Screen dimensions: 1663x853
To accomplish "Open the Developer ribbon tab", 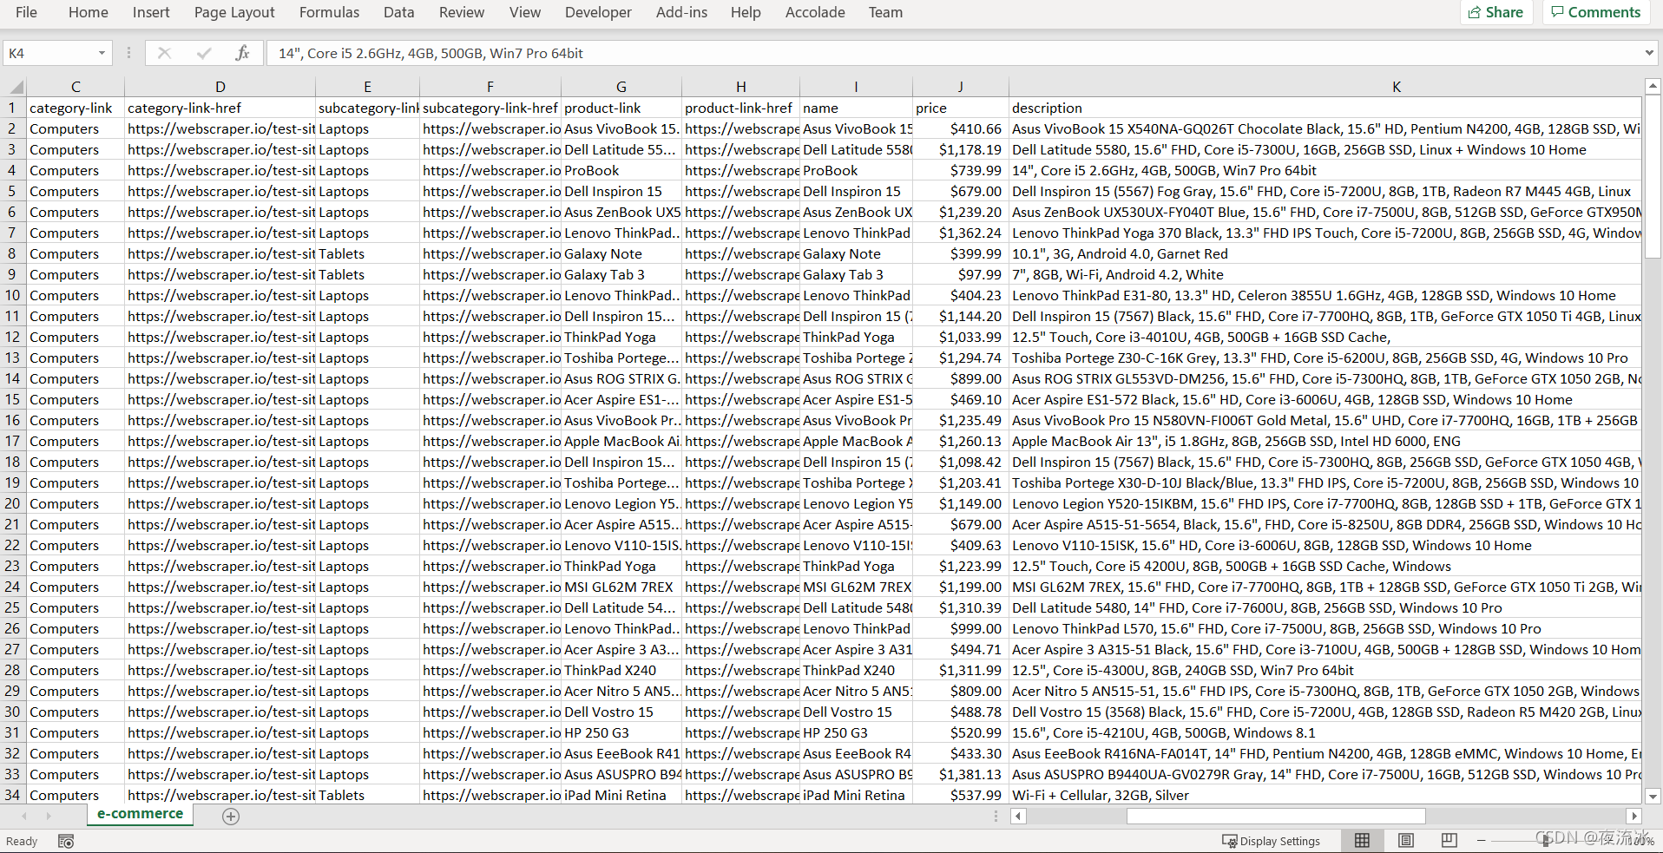I will 598,12.
